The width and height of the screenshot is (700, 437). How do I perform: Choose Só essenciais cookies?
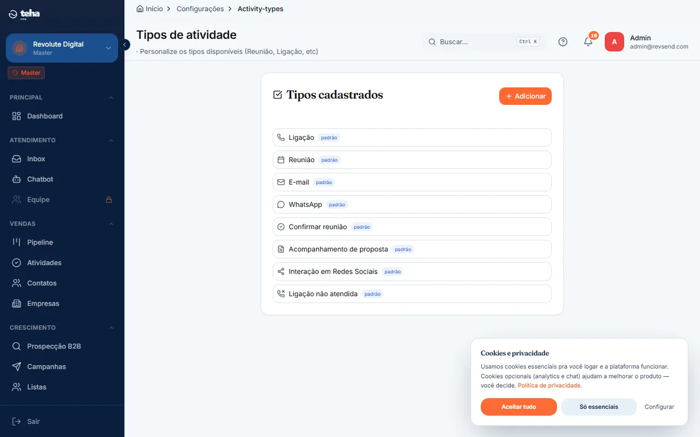click(x=599, y=407)
